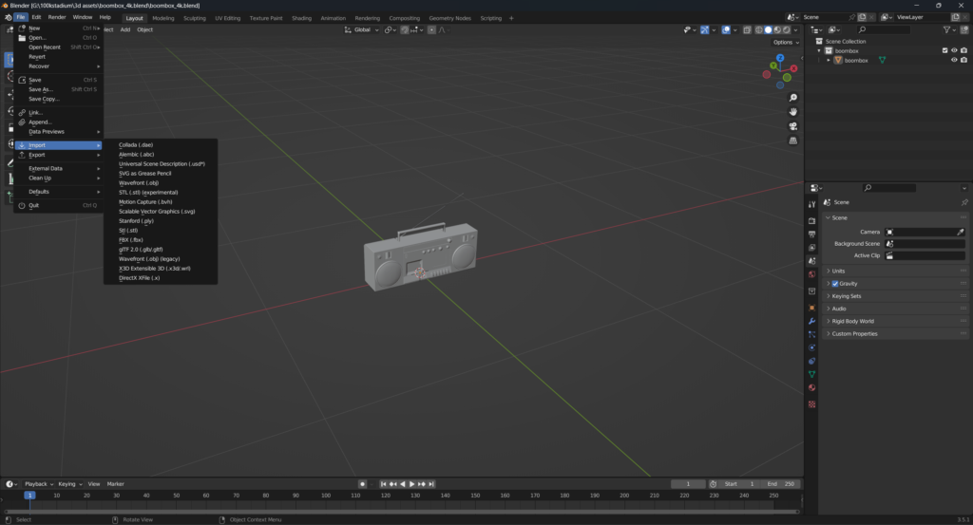
Task: Jump to the timeline end frame
Action: pyautogui.click(x=431, y=484)
